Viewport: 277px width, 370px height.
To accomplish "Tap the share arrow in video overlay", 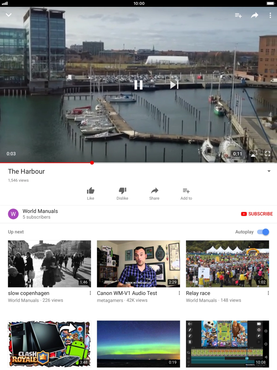I will click(x=254, y=15).
